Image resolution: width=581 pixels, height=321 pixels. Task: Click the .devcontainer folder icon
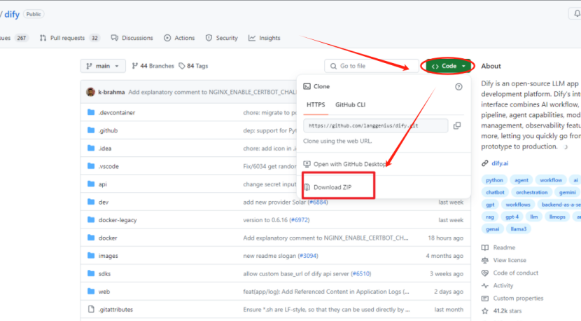point(91,112)
